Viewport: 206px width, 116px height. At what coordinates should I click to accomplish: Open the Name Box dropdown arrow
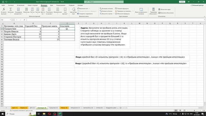tap(10, 20)
